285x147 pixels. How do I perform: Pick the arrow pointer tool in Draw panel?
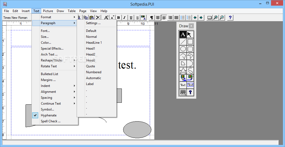(x=190, y=34)
